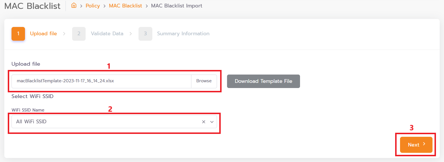Open MAC Blacklist breadcrumb link
Screen dimensions: 444x162
[x=125, y=6]
